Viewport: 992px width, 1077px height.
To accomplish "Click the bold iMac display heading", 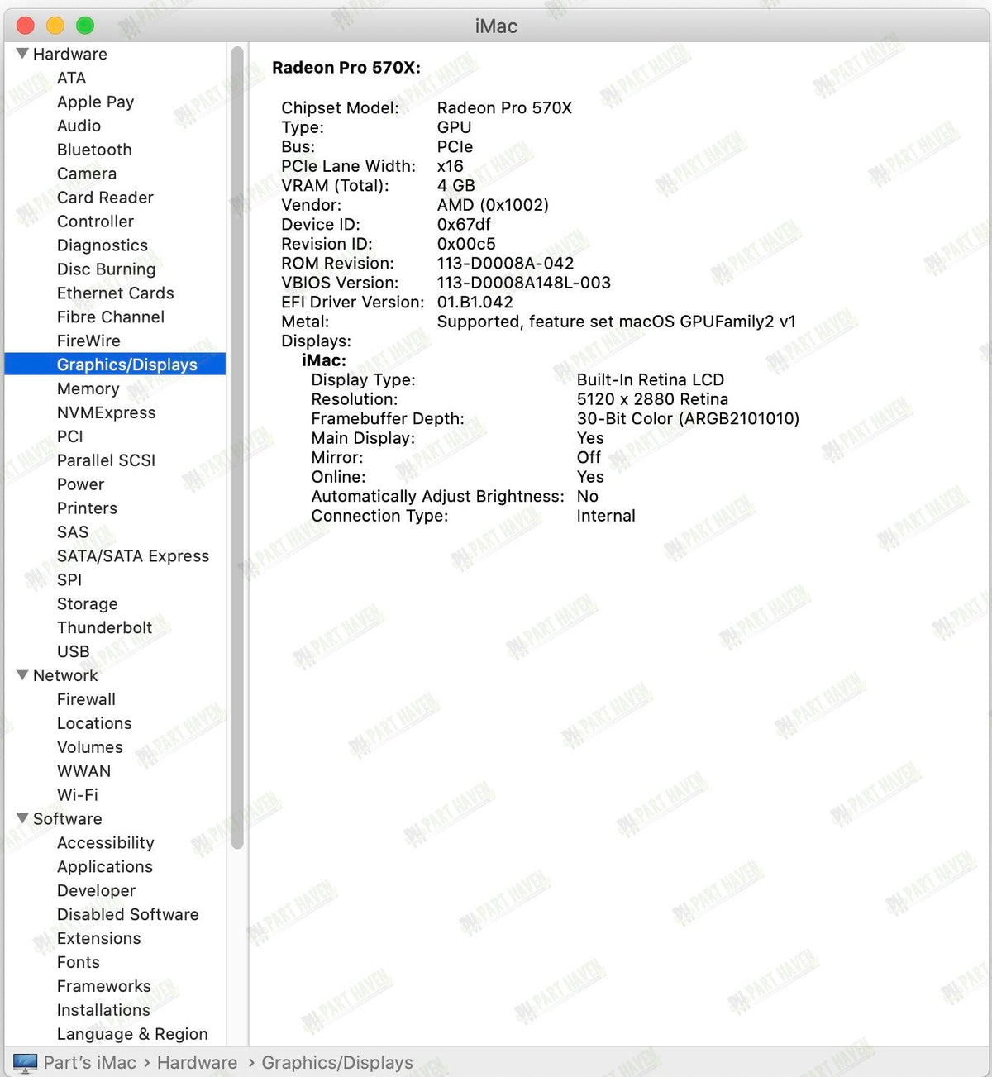I will tap(324, 360).
